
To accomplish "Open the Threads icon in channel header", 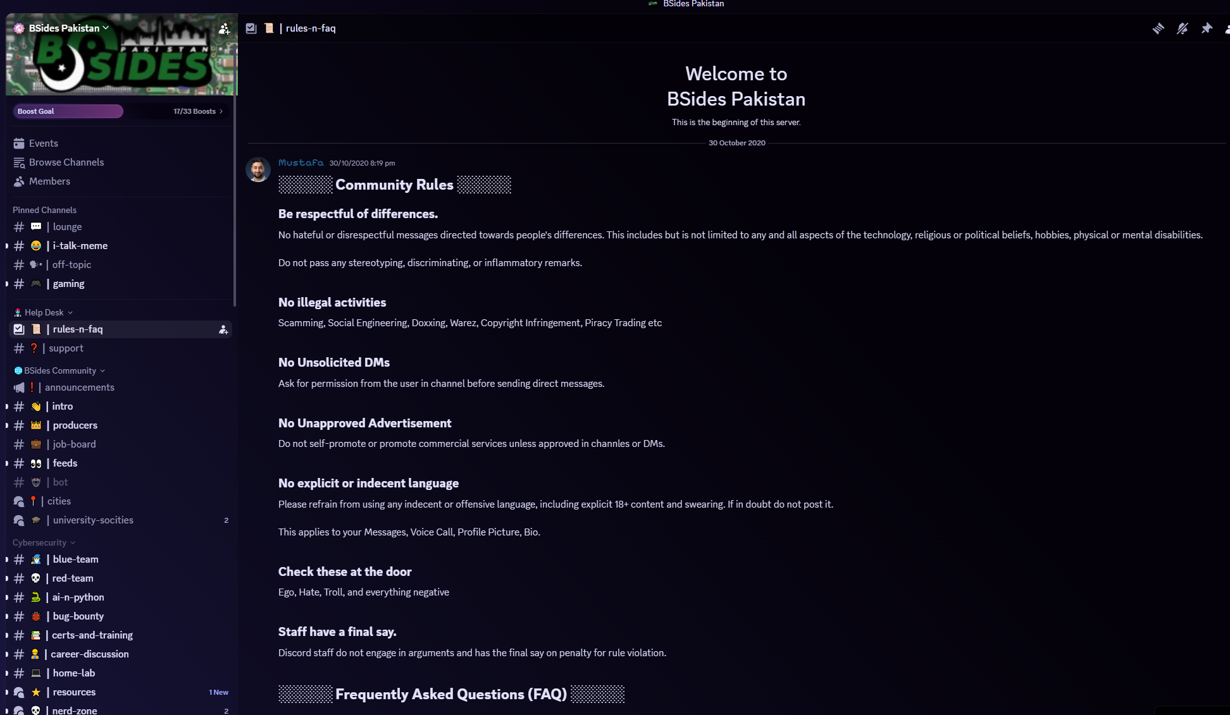I will pyautogui.click(x=1158, y=28).
